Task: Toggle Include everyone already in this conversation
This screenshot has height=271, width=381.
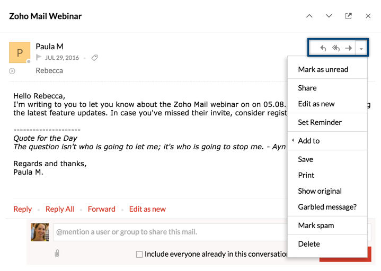Action: click(x=139, y=254)
